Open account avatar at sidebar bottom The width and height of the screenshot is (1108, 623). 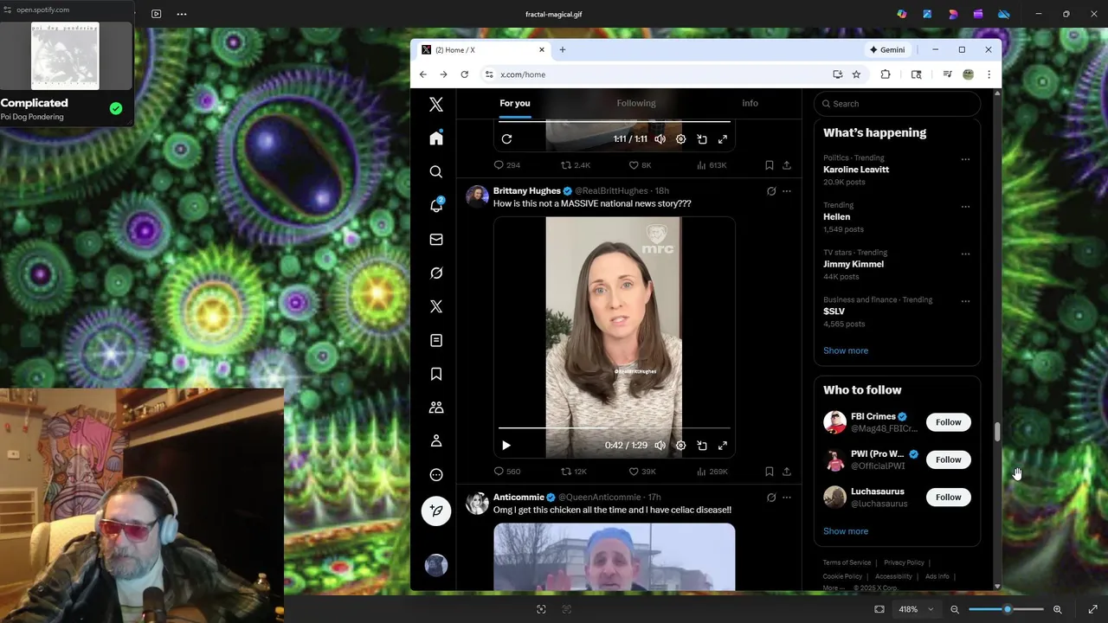pyautogui.click(x=436, y=565)
